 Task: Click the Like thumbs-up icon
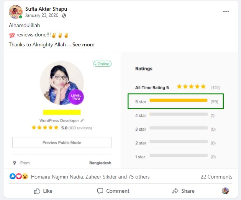pyautogui.click(x=37, y=191)
